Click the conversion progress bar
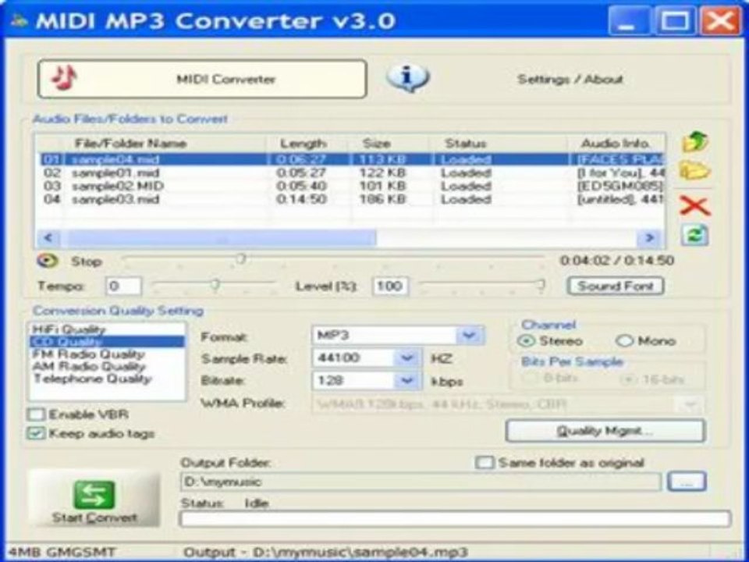Image resolution: width=749 pixels, height=562 pixels. [455, 518]
